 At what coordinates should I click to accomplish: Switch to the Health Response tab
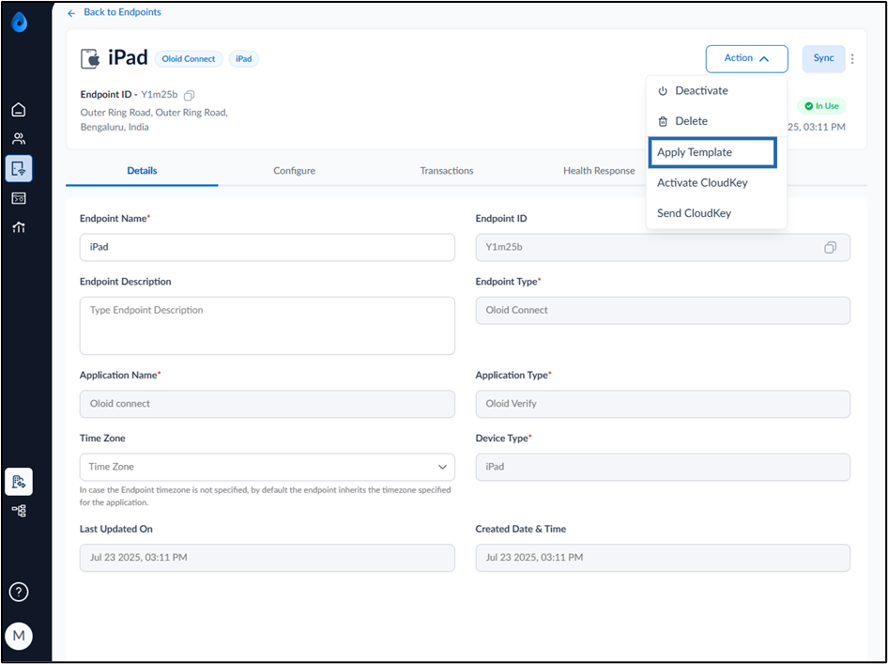point(599,171)
